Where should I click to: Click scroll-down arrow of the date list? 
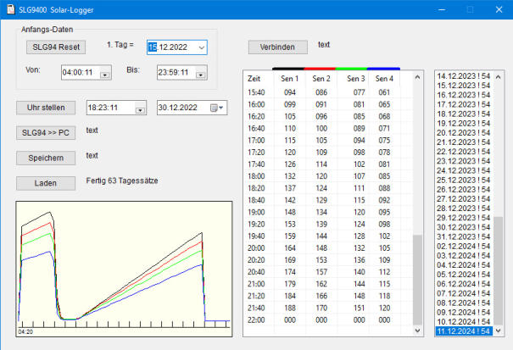(498, 331)
